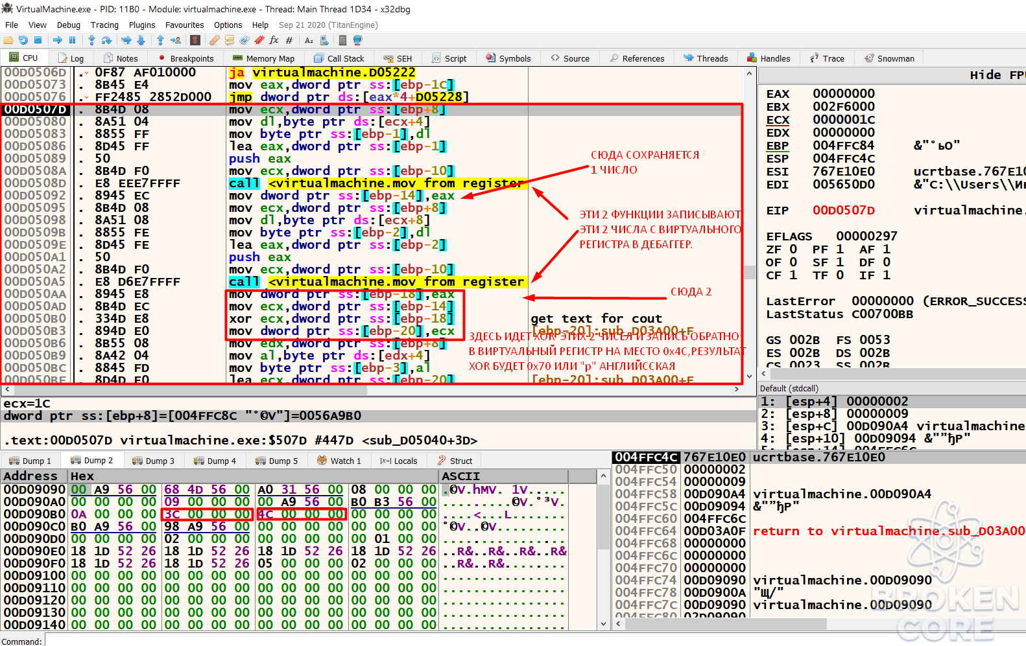Click the disassembly scrollbar down arrow

(x=750, y=376)
